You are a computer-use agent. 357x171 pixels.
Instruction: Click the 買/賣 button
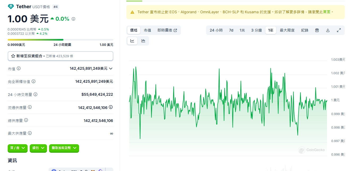point(17,148)
